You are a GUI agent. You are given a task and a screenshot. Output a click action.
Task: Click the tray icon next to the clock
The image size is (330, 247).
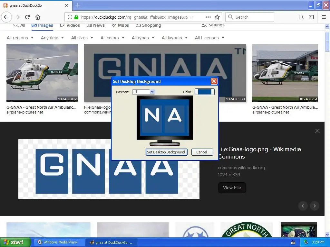306,242
